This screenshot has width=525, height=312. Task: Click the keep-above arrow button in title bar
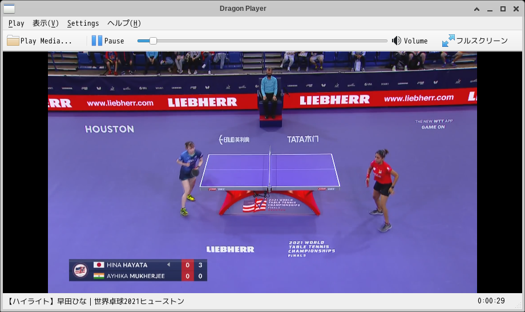point(477,9)
